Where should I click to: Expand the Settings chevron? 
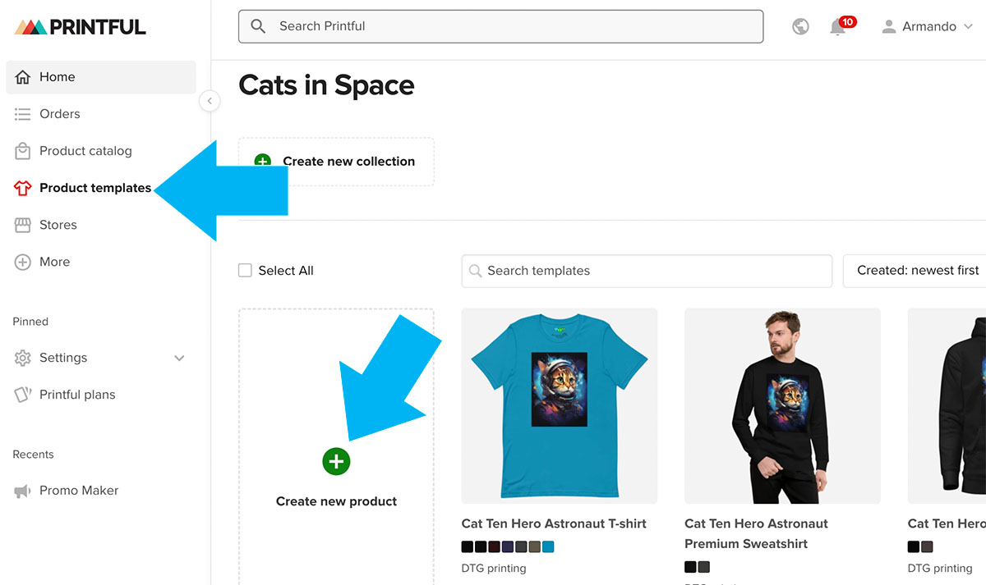[x=179, y=358]
